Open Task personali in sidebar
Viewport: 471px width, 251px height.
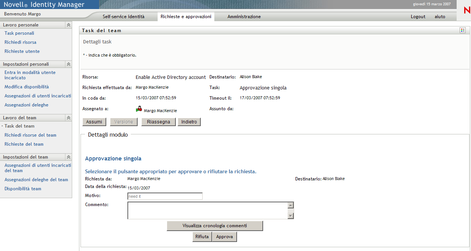[x=19, y=33]
